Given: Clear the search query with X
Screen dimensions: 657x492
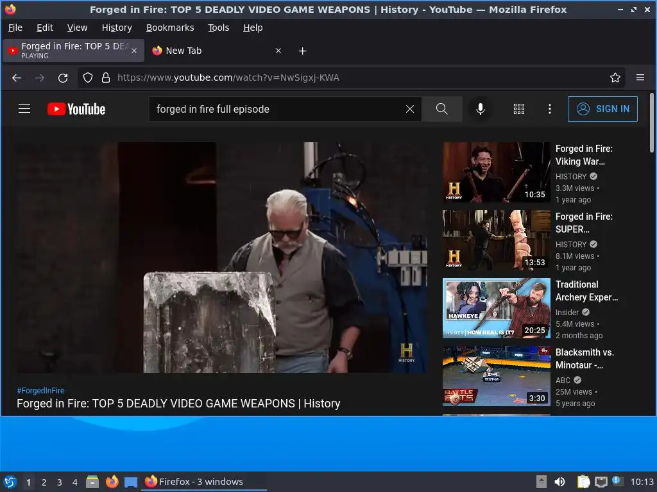Looking at the screenshot, I should point(410,109).
